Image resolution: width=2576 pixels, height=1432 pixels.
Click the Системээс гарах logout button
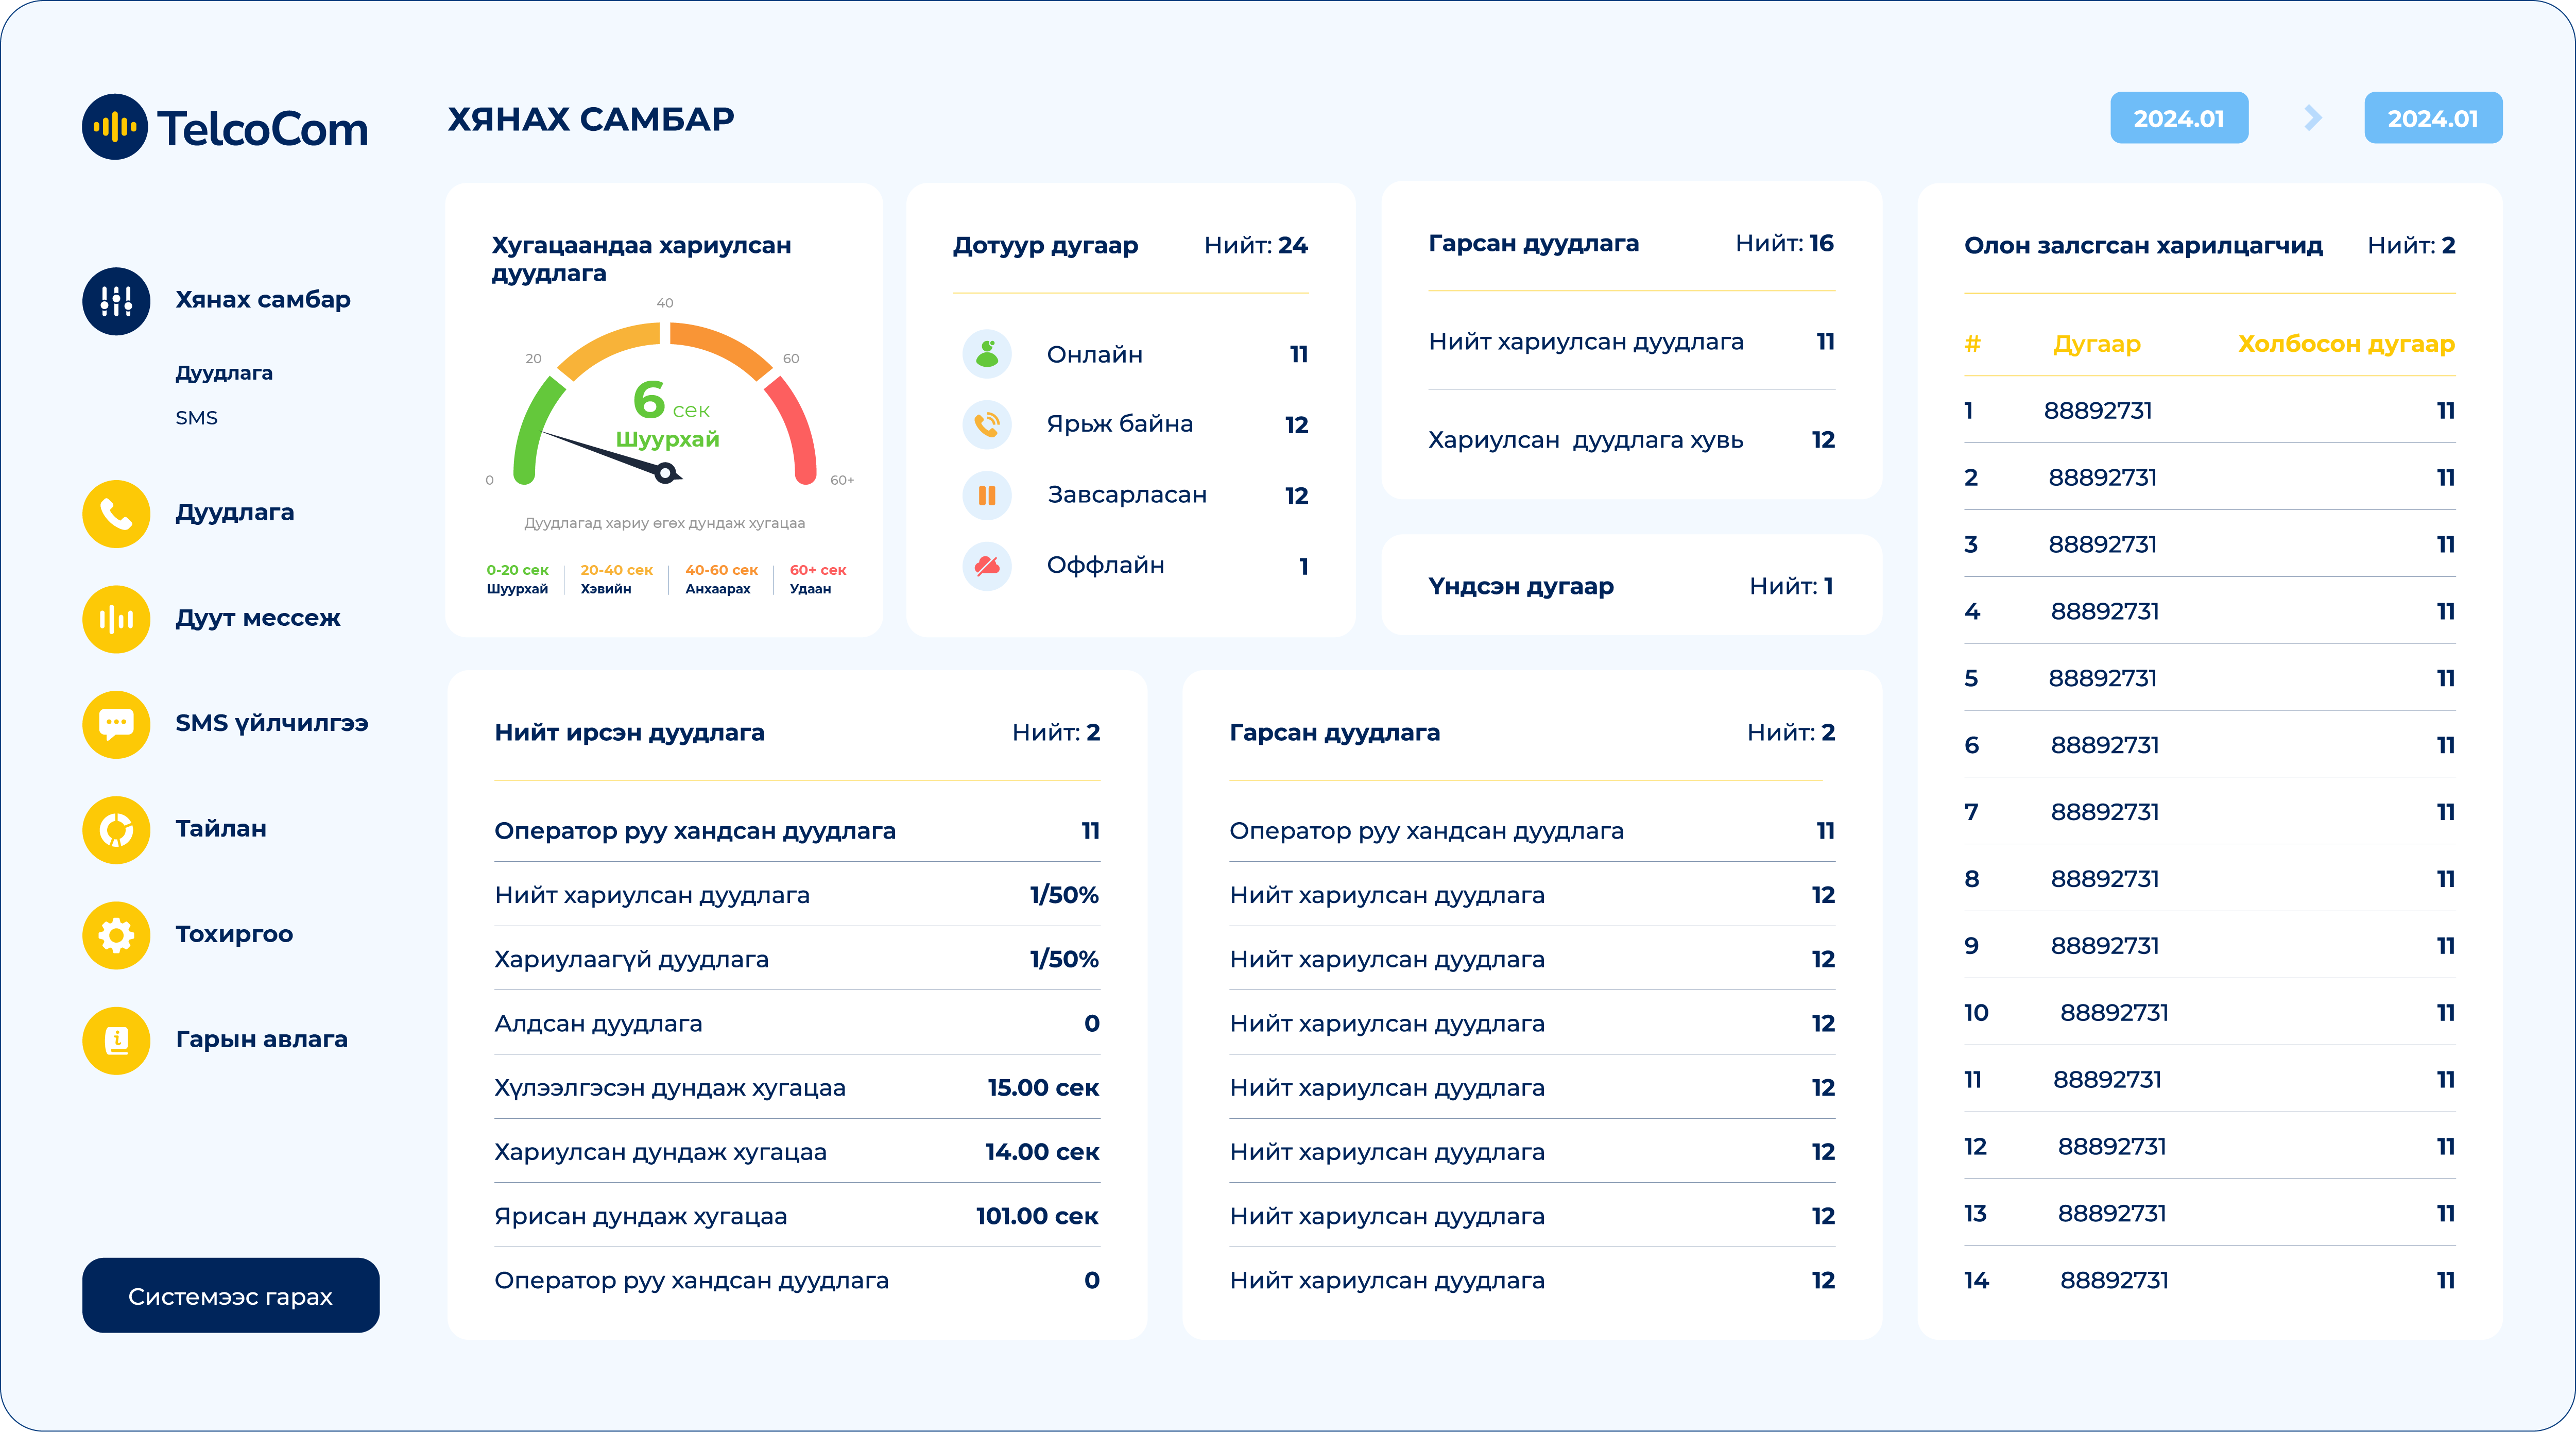point(231,1295)
